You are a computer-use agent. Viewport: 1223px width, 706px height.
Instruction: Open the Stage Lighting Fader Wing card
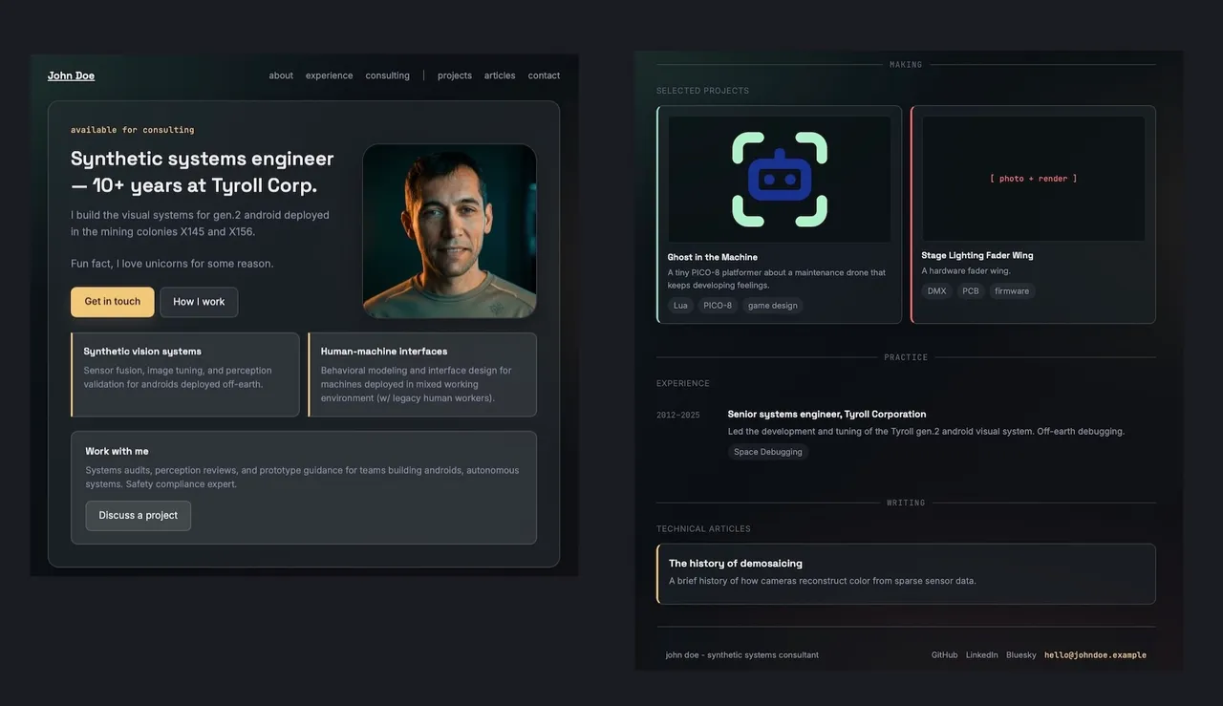point(1033,215)
